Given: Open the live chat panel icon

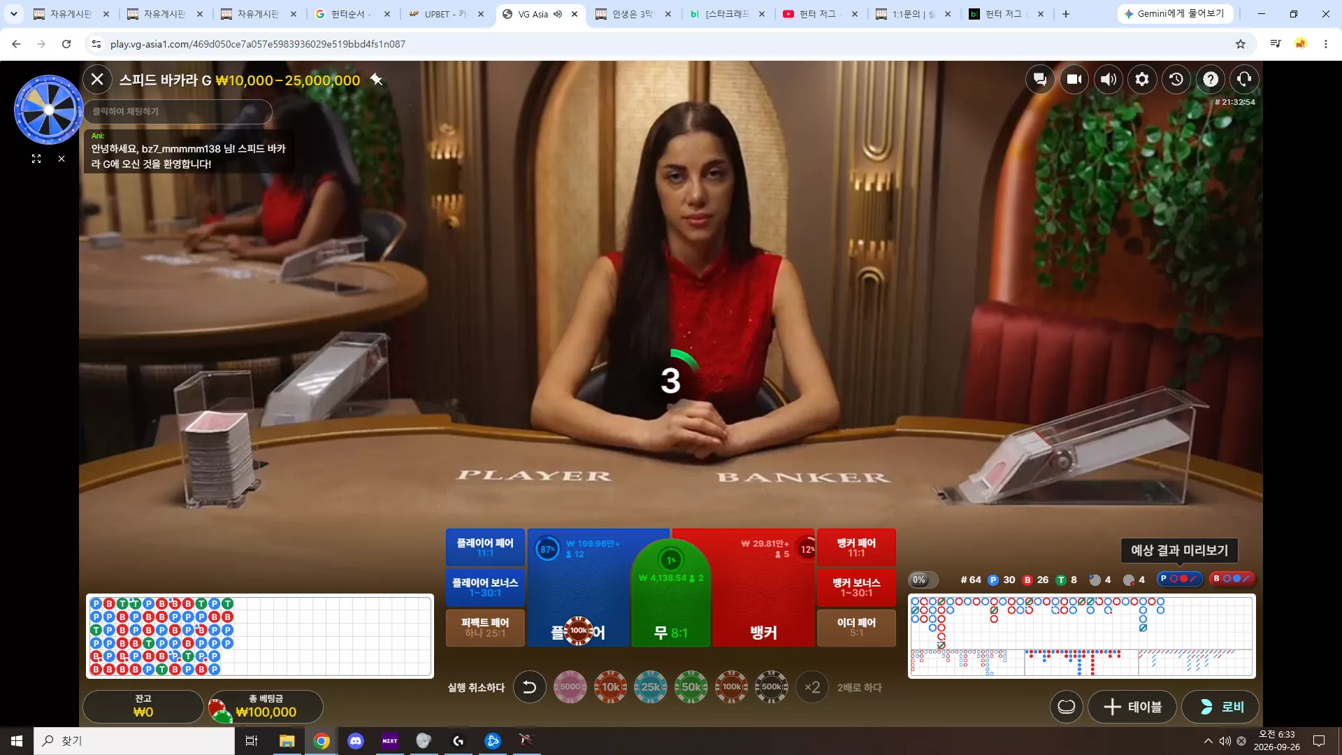Looking at the screenshot, I should [1040, 80].
